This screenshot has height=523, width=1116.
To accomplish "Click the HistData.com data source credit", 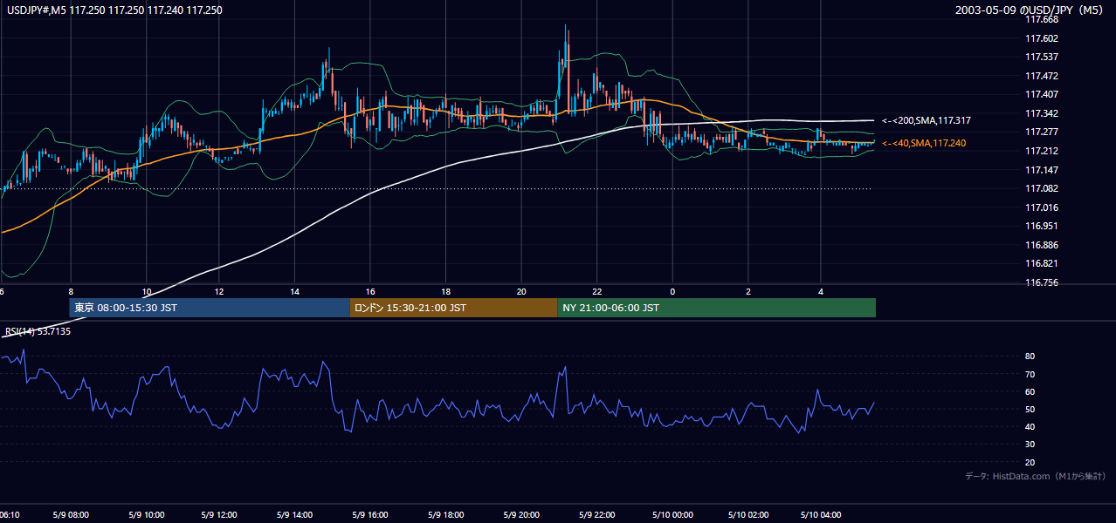I will point(1036,476).
